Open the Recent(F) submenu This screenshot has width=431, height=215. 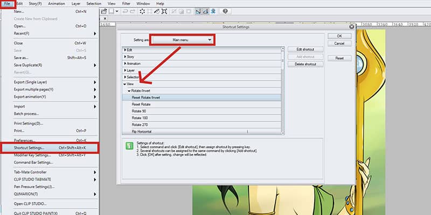(50, 33)
